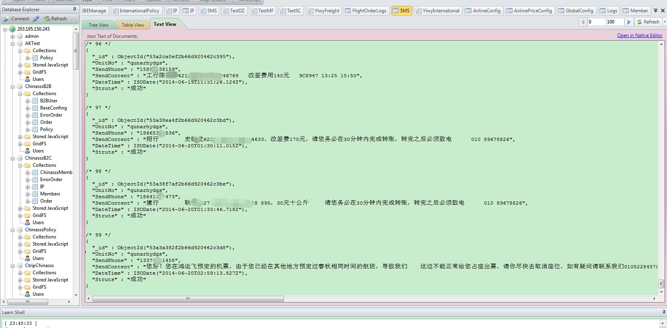Viewport: 667px width, 328px height.
Task: Open the dropdown arrow beside the paging Refresh button
Action: click(664, 22)
